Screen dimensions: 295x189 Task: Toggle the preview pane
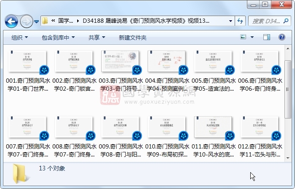coord(266,37)
